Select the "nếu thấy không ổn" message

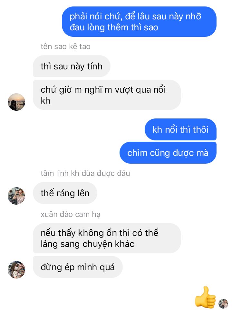pyautogui.click(x=107, y=238)
